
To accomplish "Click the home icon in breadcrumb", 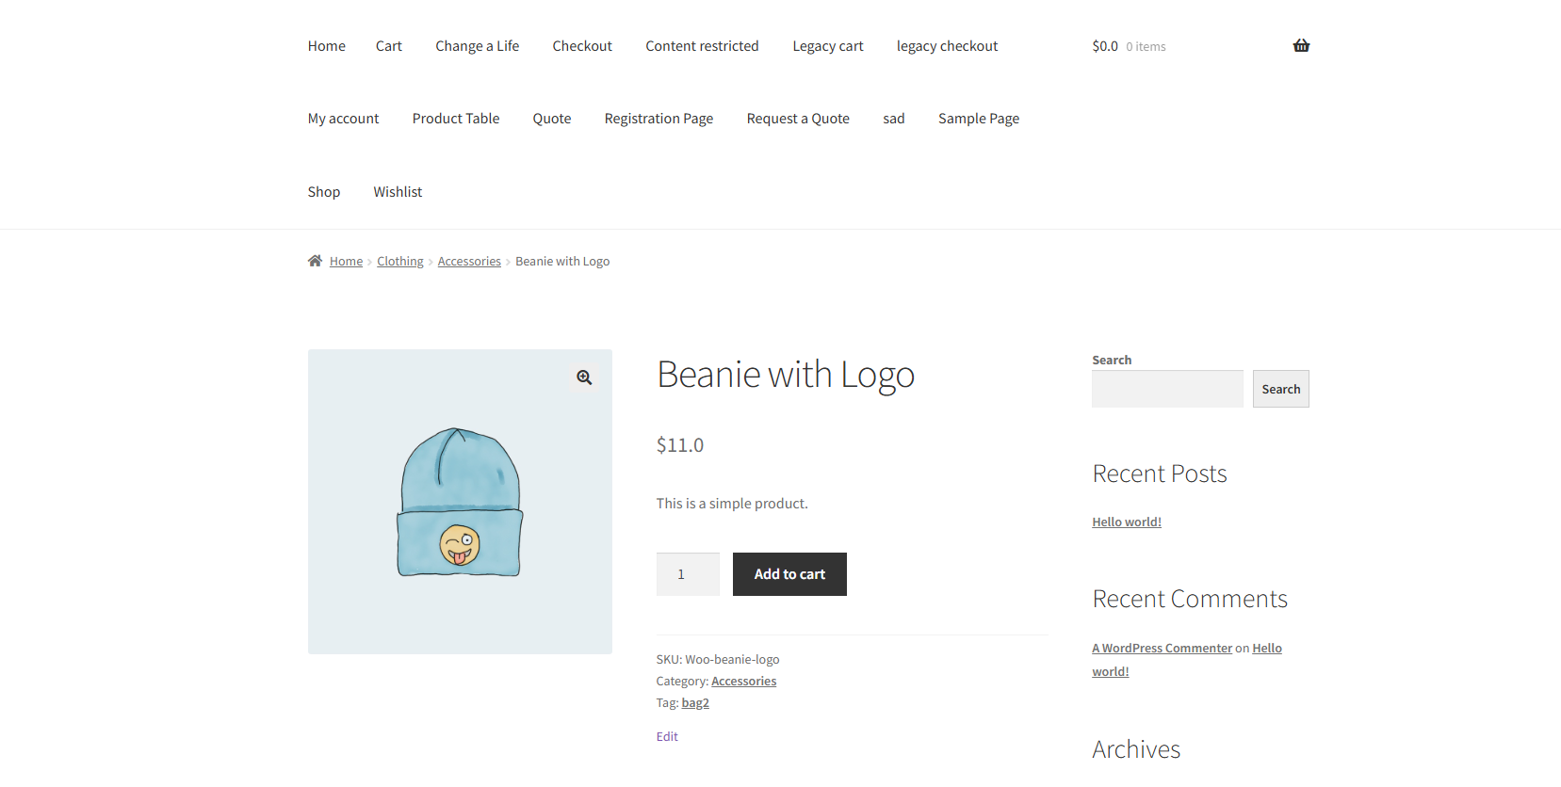I will coord(315,261).
